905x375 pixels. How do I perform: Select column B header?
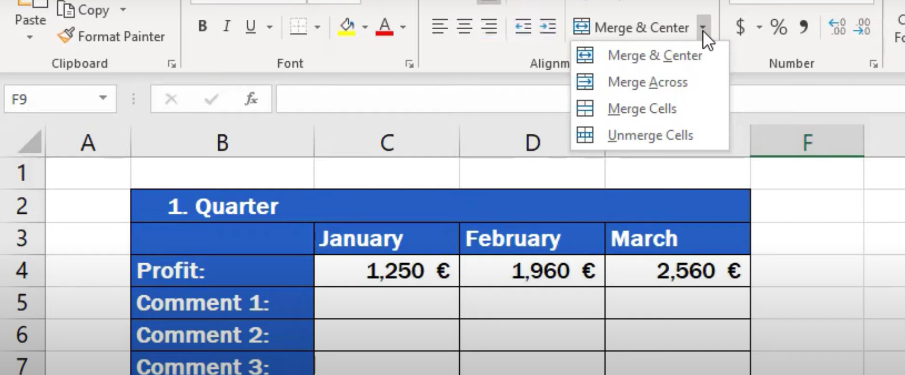coord(222,142)
